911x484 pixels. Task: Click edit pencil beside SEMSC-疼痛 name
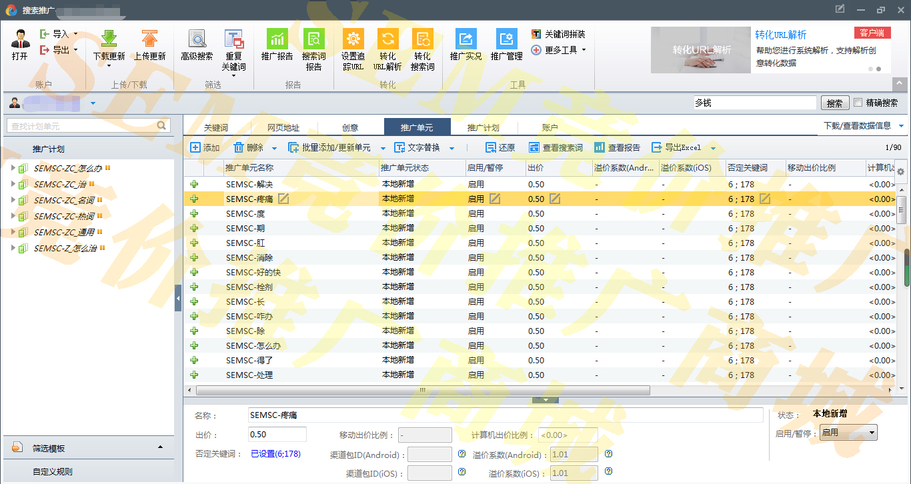(x=283, y=199)
